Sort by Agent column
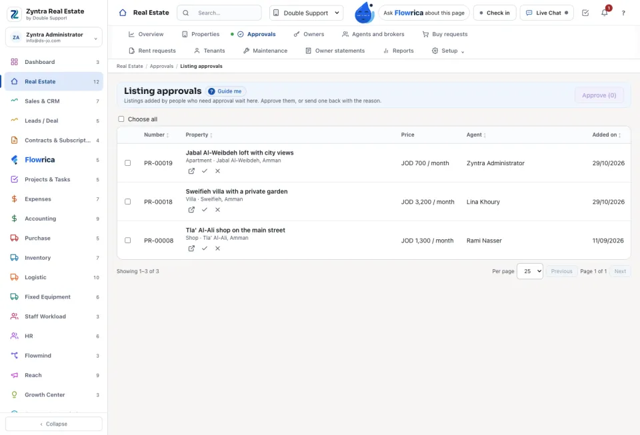This screenshot has width=640, height=435. coord(476,135)
